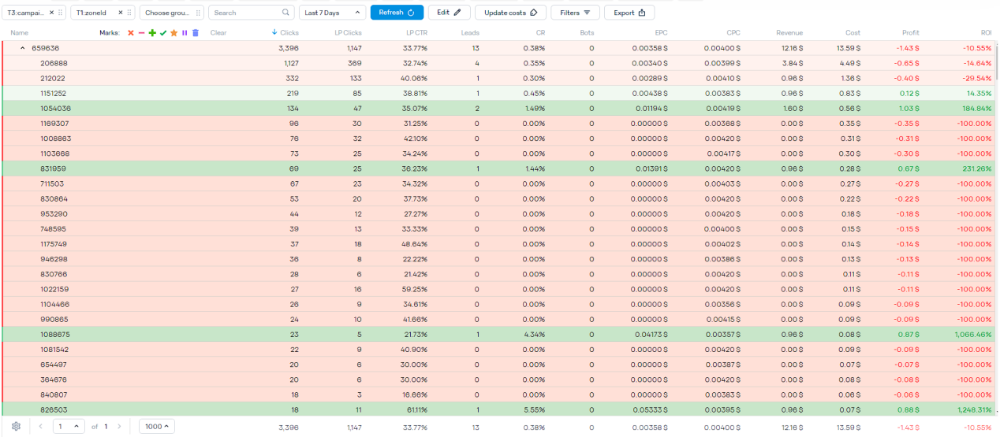This screenshot has height=437, width=1000.
Task: Open the Last 7 Days date range dropdown
Action: [x=333, y=13]
